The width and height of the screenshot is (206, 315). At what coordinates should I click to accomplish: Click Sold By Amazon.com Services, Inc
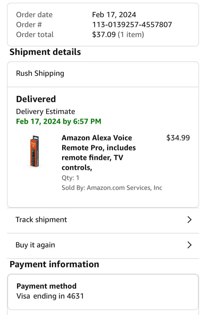click(x=112, y=188)
